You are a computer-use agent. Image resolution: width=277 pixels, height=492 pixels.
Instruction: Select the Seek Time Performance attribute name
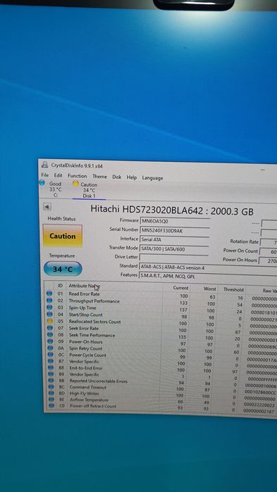coord(92,335)
